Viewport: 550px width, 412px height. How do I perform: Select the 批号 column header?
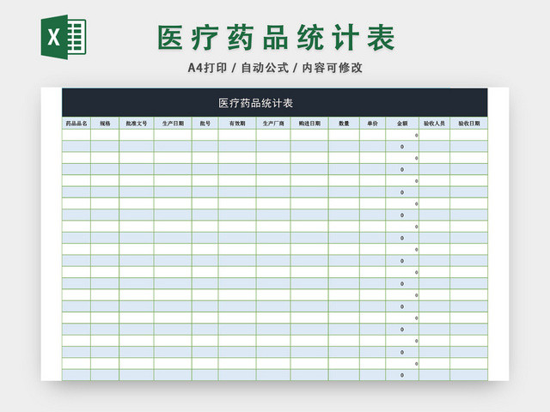(205, 124)
